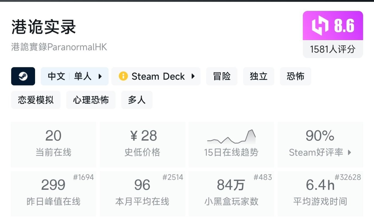Choose the 多人 tag
The height and width of the screenshot is (221, 374).
(136, 100)
